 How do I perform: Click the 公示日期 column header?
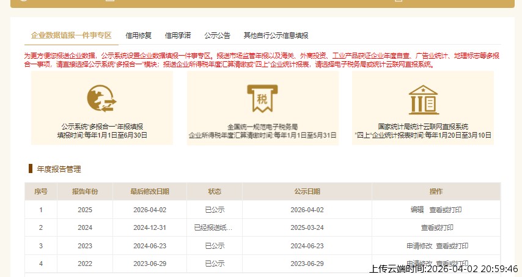point(307,191)
